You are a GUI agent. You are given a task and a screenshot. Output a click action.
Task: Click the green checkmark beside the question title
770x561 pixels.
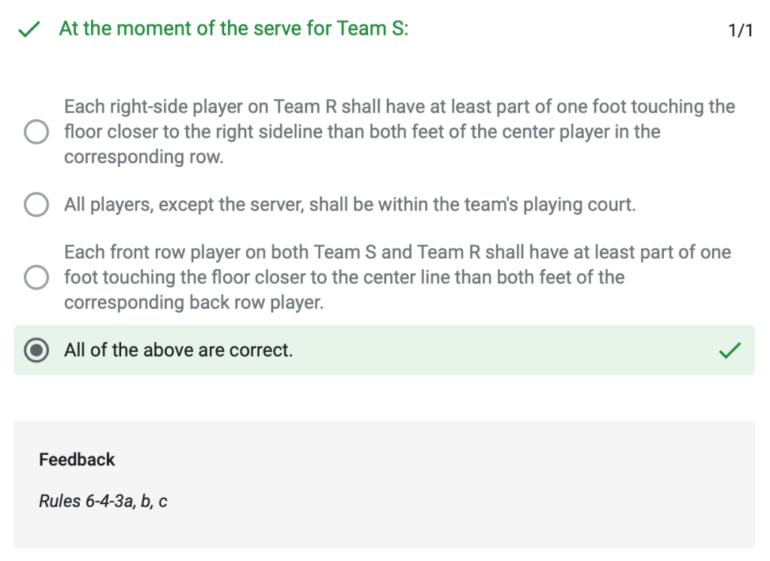[29, 29]
